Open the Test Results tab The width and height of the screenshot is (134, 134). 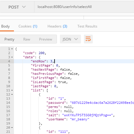(87, 26)
